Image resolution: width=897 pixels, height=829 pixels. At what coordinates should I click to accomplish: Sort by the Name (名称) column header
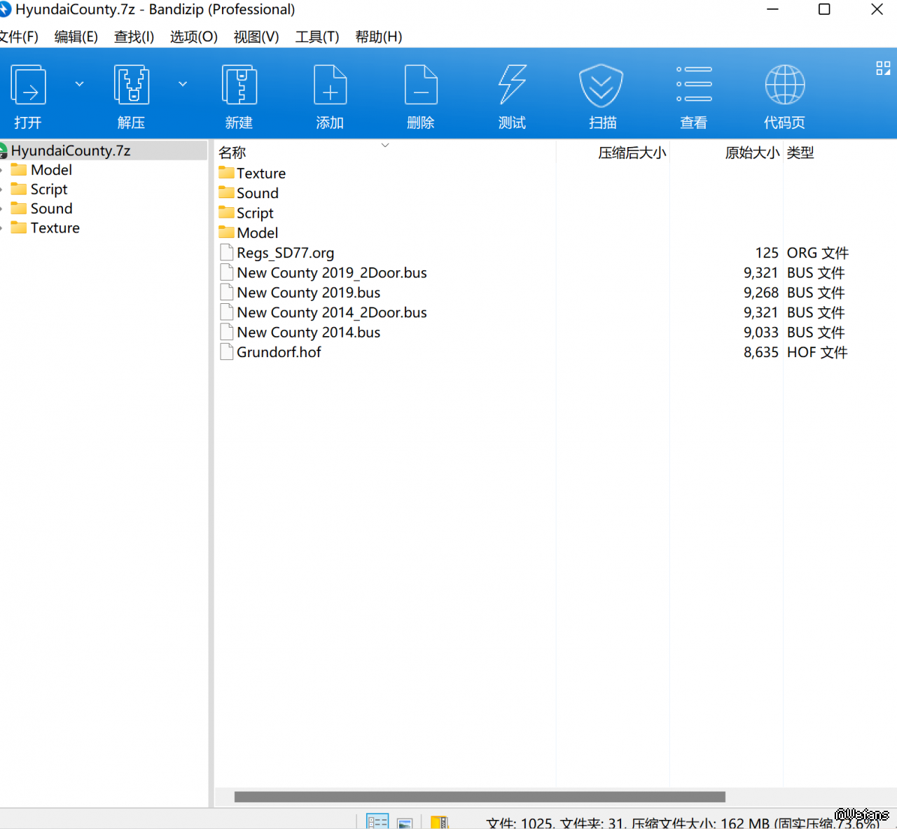coord(232,153)
